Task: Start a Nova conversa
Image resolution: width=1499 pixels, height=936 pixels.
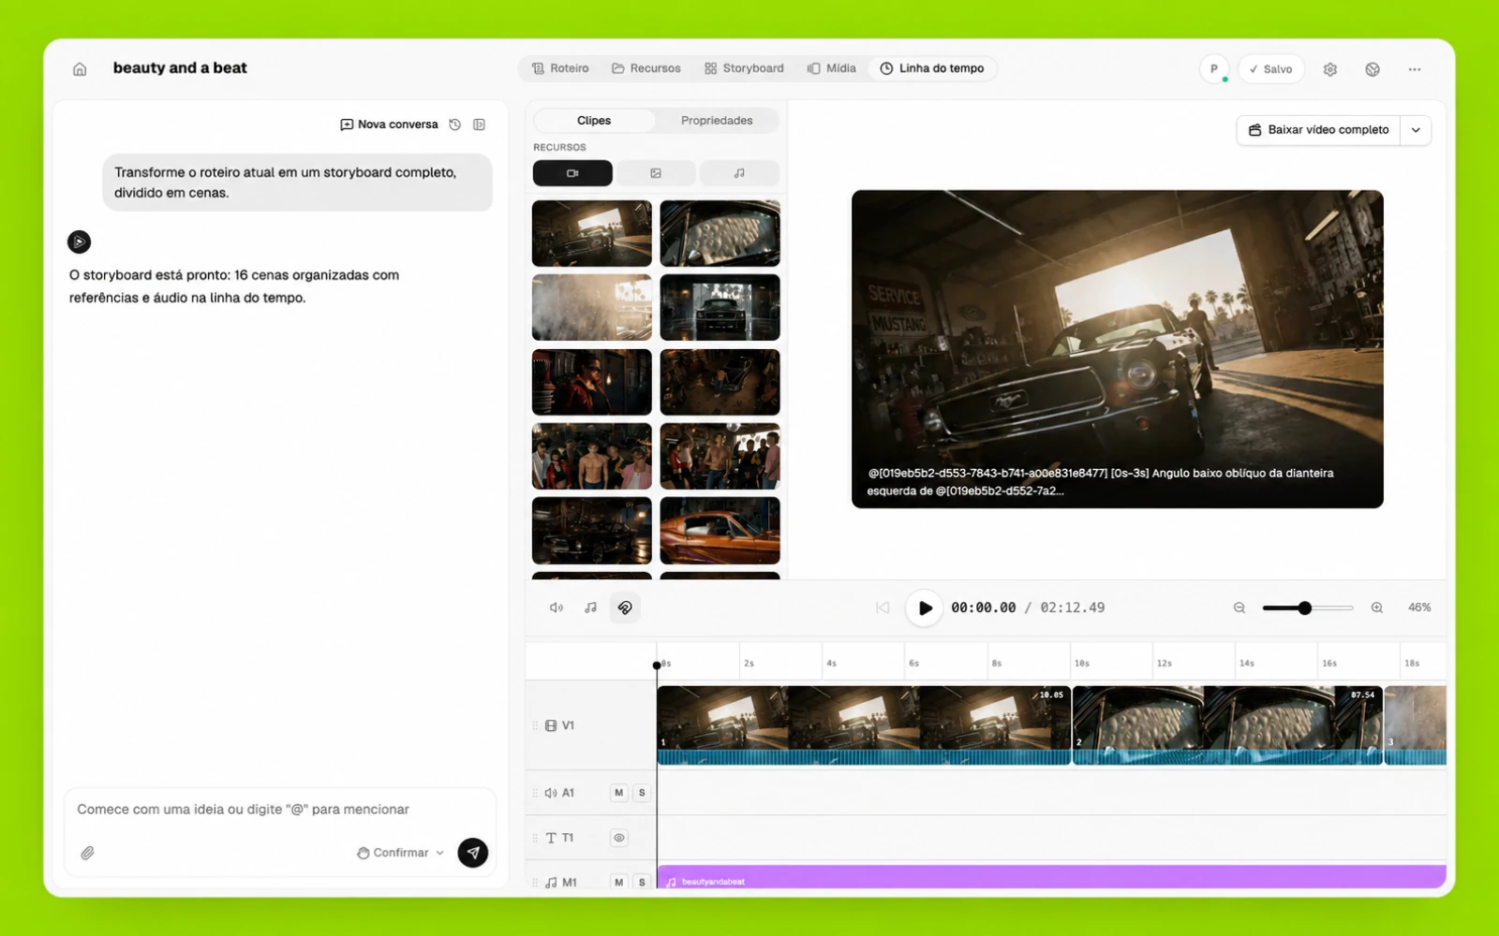Action: coord(389,124)
